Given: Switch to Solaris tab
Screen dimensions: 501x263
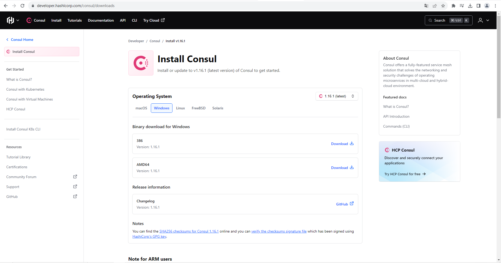Looking at the screenshot, I should [218, 108].
